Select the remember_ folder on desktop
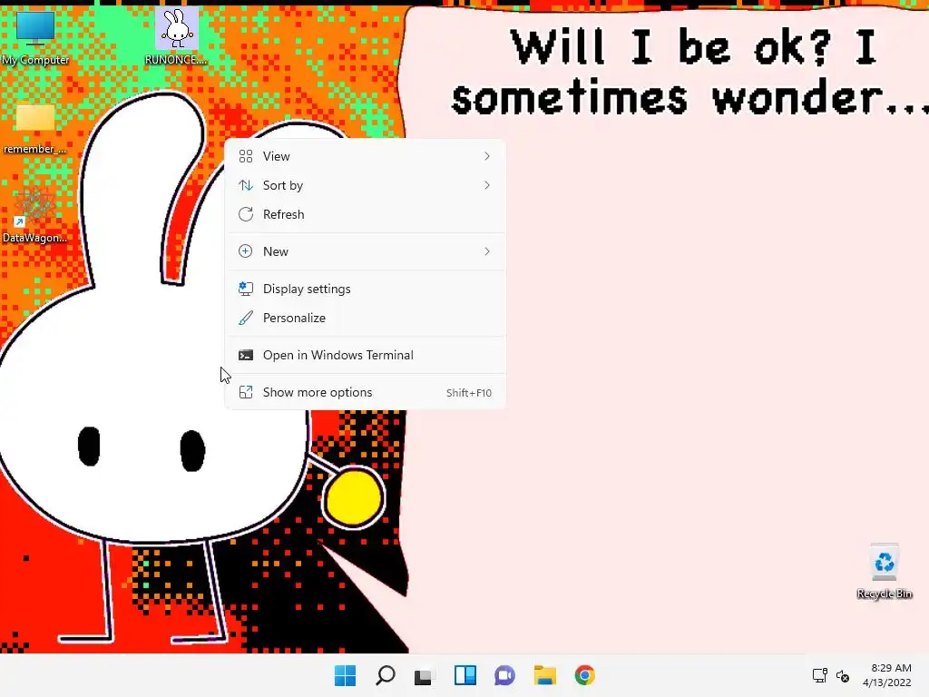The height and width of the screenshot is (697, 929). [x=35, y=129]
